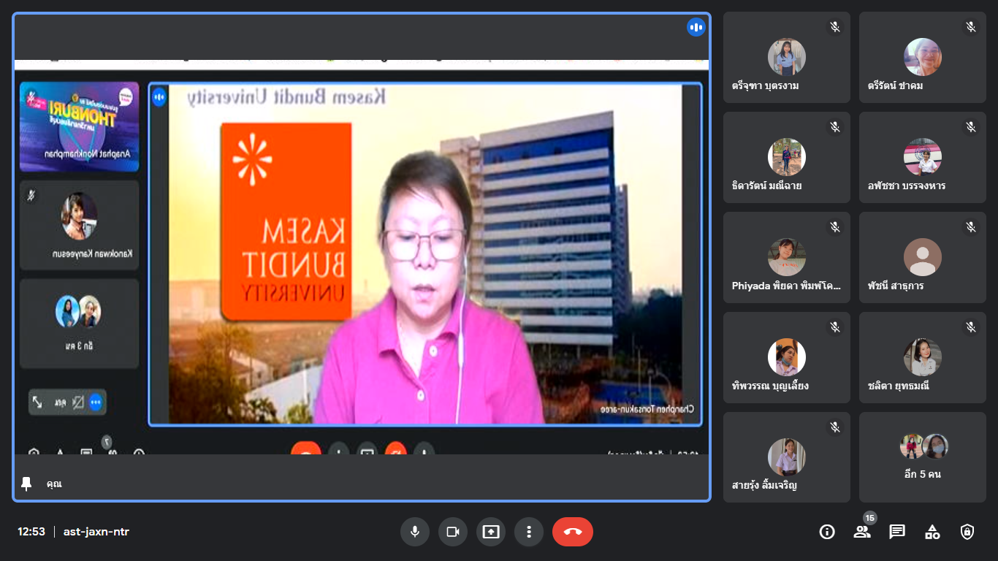This screenshot has width=998, height=561.
Task: Click name label พัชนี สาธุการ
Action: click(x=896, y=286)
